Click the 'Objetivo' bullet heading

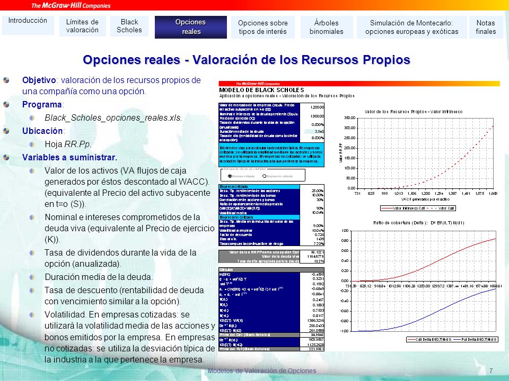click(39, 80)
